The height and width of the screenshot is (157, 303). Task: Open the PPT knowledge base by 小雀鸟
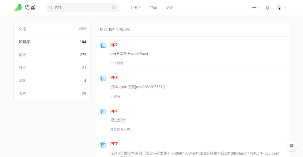point(114,77)
